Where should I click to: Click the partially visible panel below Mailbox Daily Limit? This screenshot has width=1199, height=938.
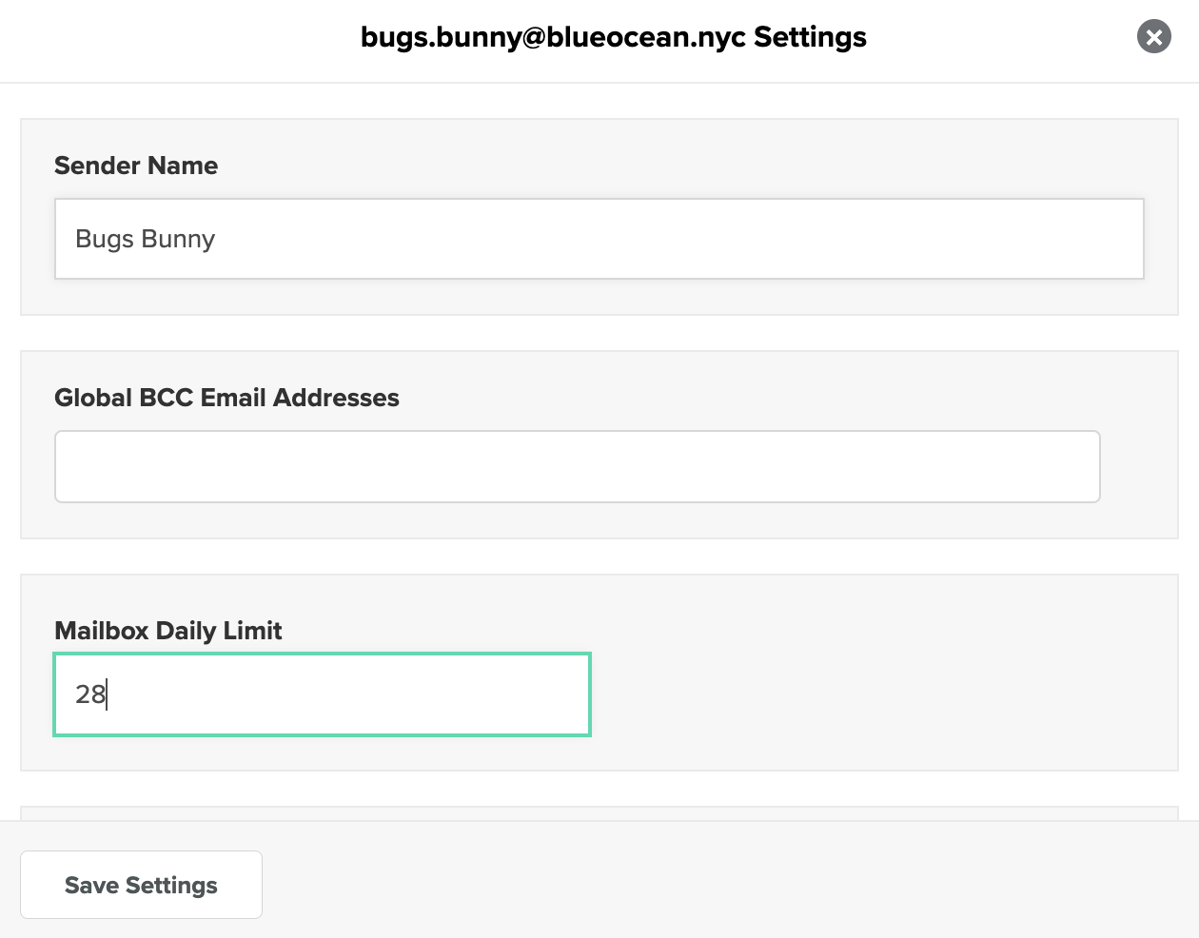[599, 813]
